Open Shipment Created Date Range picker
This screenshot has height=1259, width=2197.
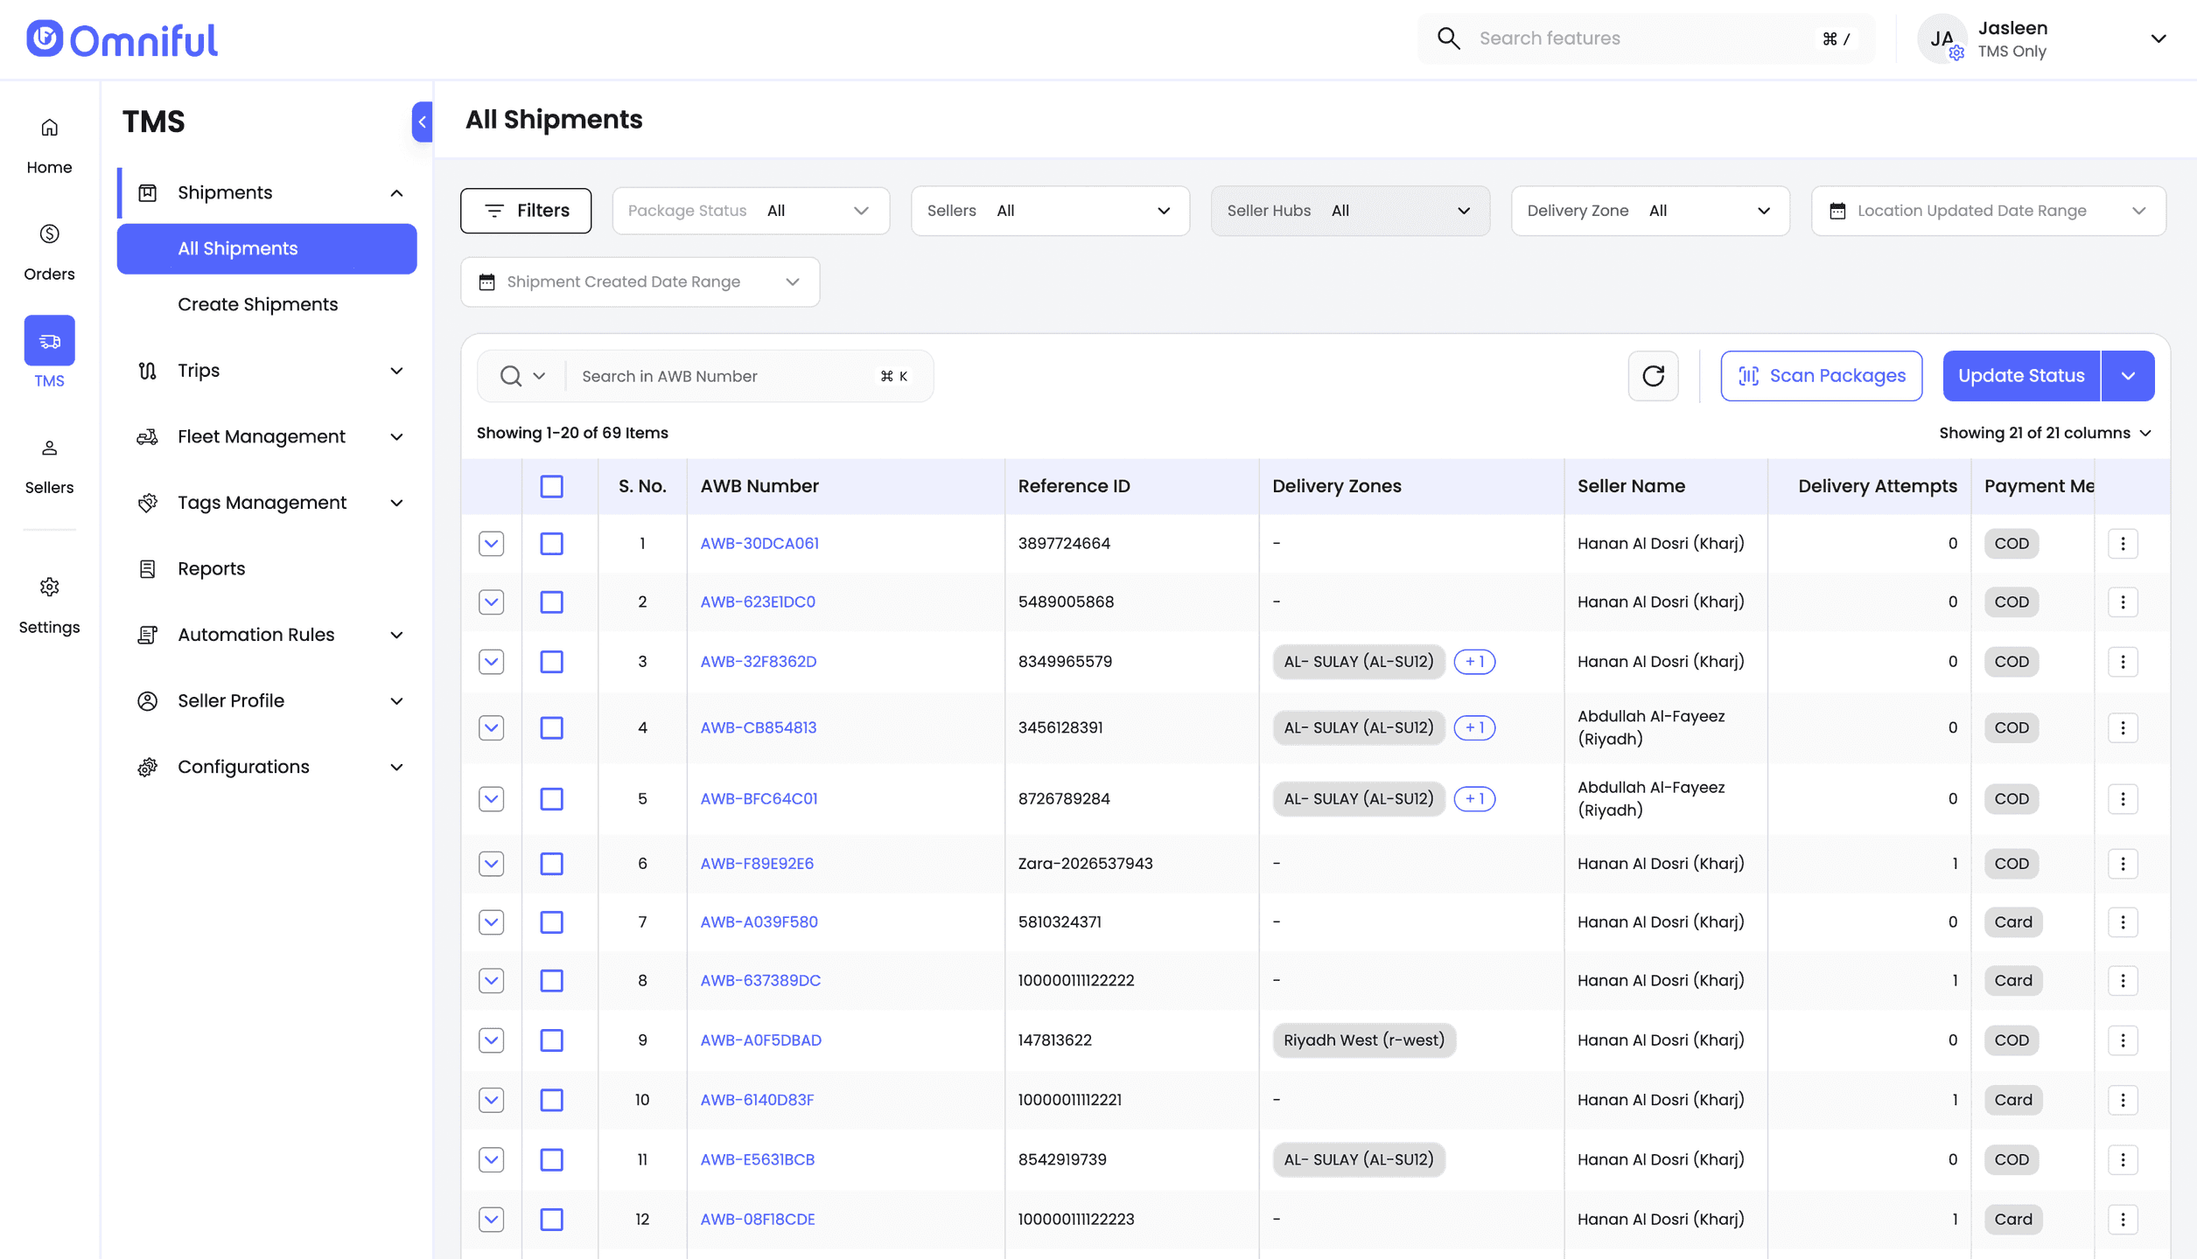point(640,282)
